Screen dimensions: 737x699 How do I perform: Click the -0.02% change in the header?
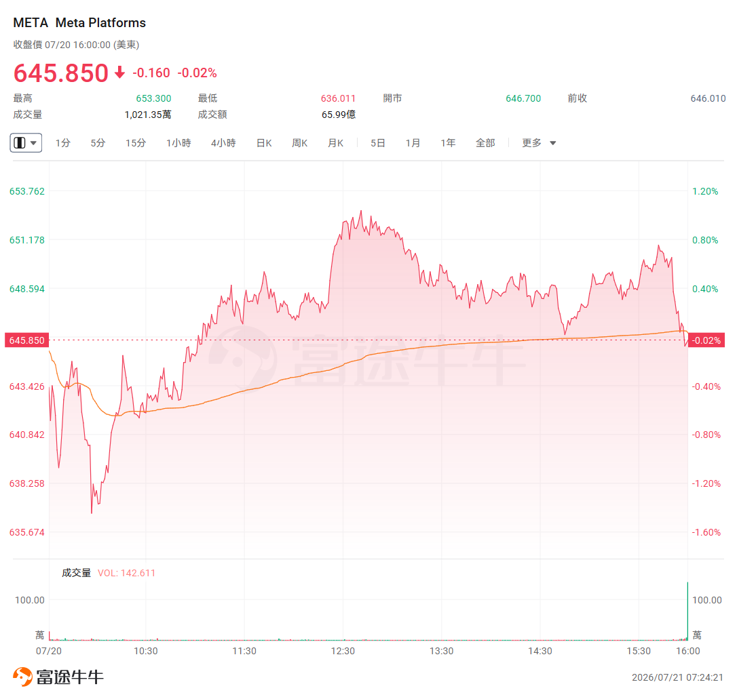click(197, 73)
